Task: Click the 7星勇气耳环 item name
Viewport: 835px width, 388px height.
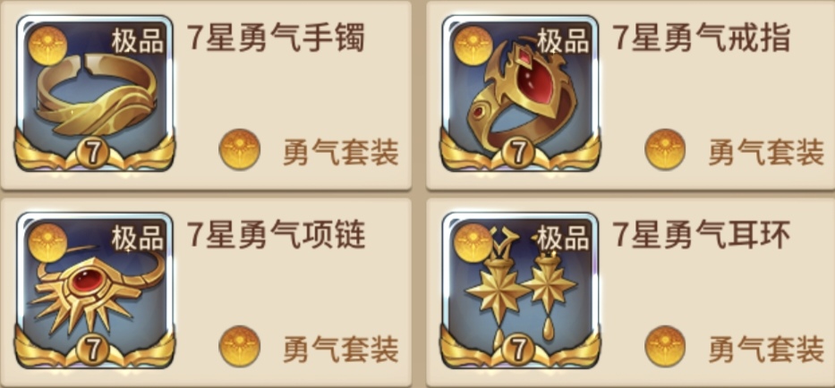Action: (702, 235)
